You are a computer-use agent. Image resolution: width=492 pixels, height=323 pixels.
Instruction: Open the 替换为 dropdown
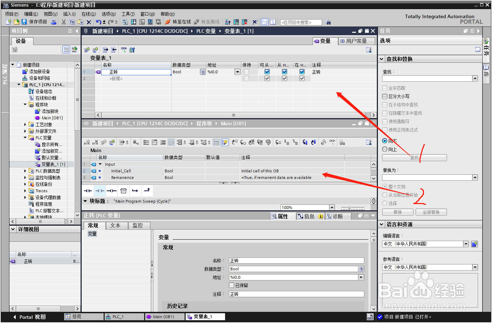click(x=475, y=178)
